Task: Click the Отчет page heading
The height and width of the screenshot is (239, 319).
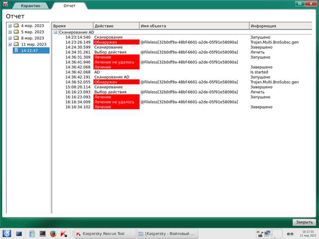Action: tap(15, 16)
